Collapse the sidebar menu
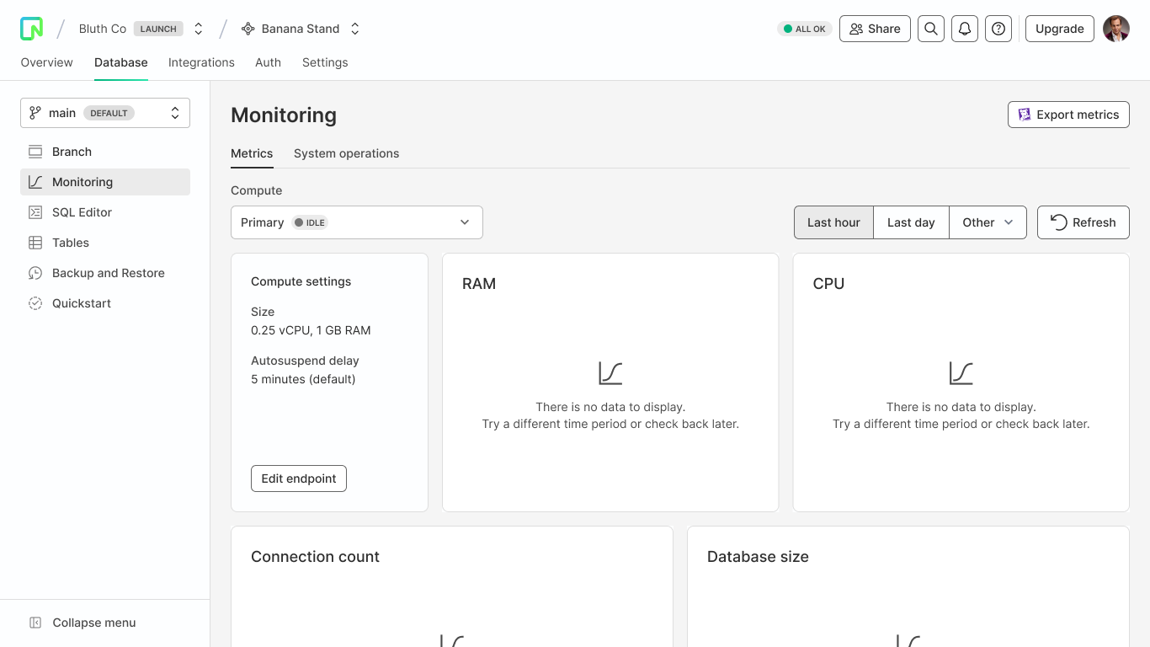Viewport: 1150px width, 647px height. click(83, 623)
